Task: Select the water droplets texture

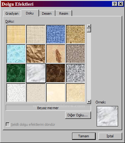Action: (16, 54)
